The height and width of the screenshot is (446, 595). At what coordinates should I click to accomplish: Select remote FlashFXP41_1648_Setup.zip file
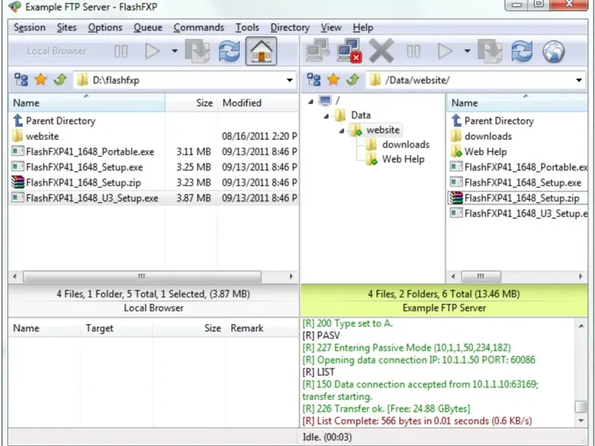tap(522, 198)
